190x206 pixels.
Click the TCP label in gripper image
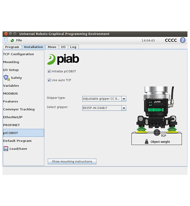tap(163, 136)
